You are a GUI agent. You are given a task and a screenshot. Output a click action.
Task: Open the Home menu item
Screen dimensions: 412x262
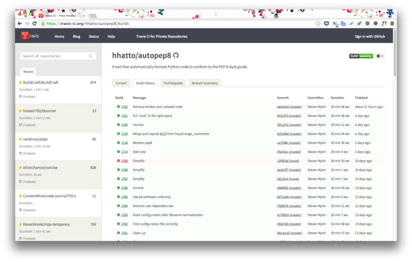[59, 37]
